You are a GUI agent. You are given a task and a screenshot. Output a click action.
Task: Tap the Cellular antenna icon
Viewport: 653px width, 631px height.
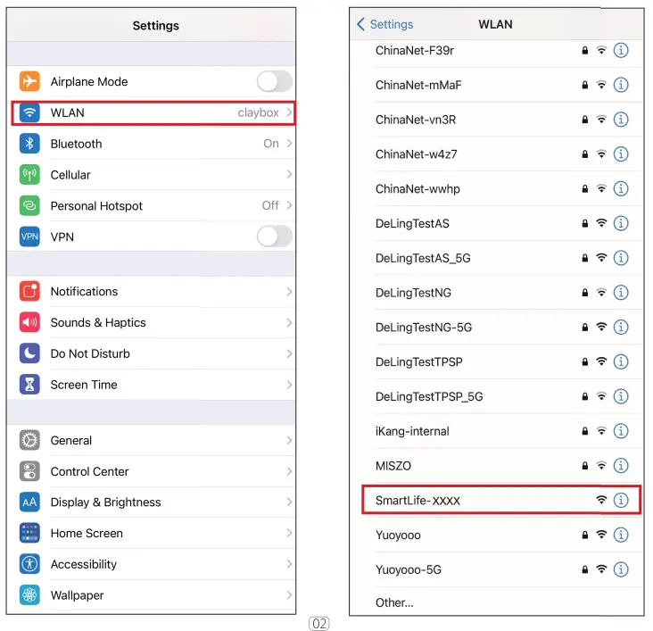click(x=29, y=175)
